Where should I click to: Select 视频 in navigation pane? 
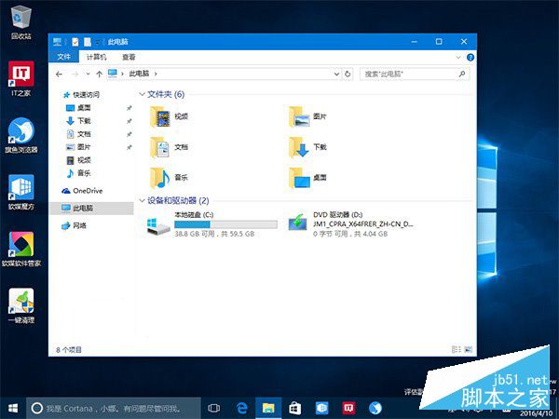click(79, 160)
